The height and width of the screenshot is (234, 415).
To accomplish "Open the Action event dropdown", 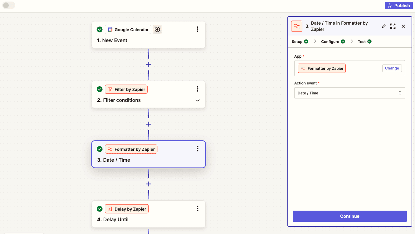I will coord(350,93).
